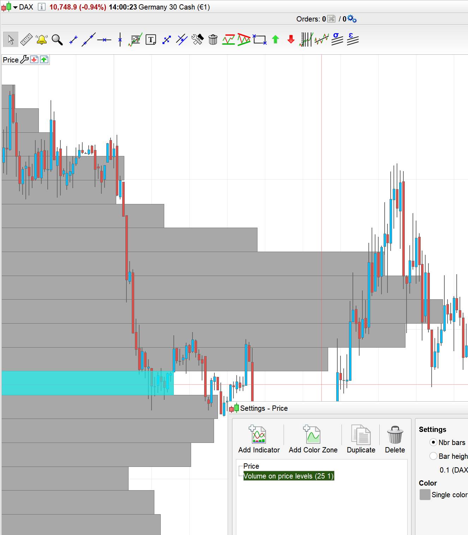
Task: Open the Single color swatch picker
Action: tap(425, 494)
